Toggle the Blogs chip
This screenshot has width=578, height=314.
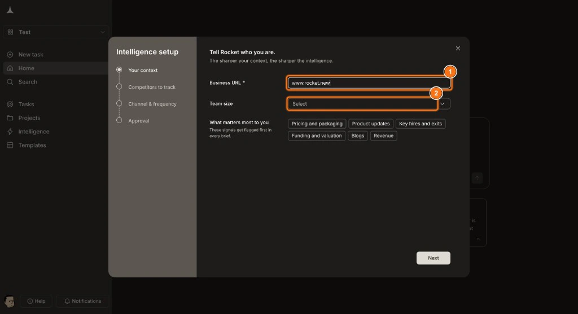click(357, 136)
